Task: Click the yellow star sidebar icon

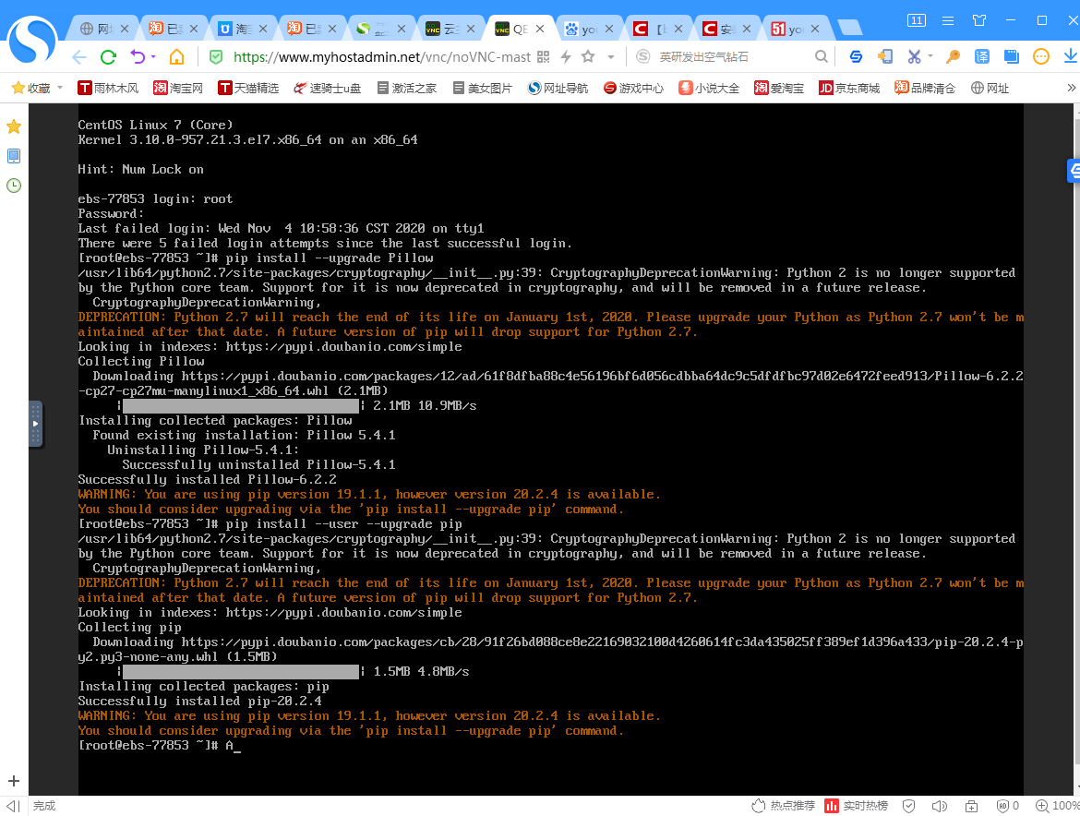Action: point(14,126)
